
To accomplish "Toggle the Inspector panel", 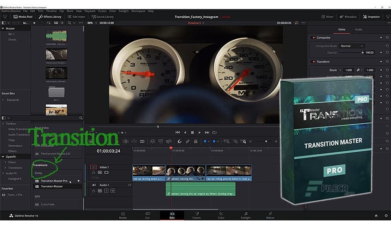I will 371,17.
